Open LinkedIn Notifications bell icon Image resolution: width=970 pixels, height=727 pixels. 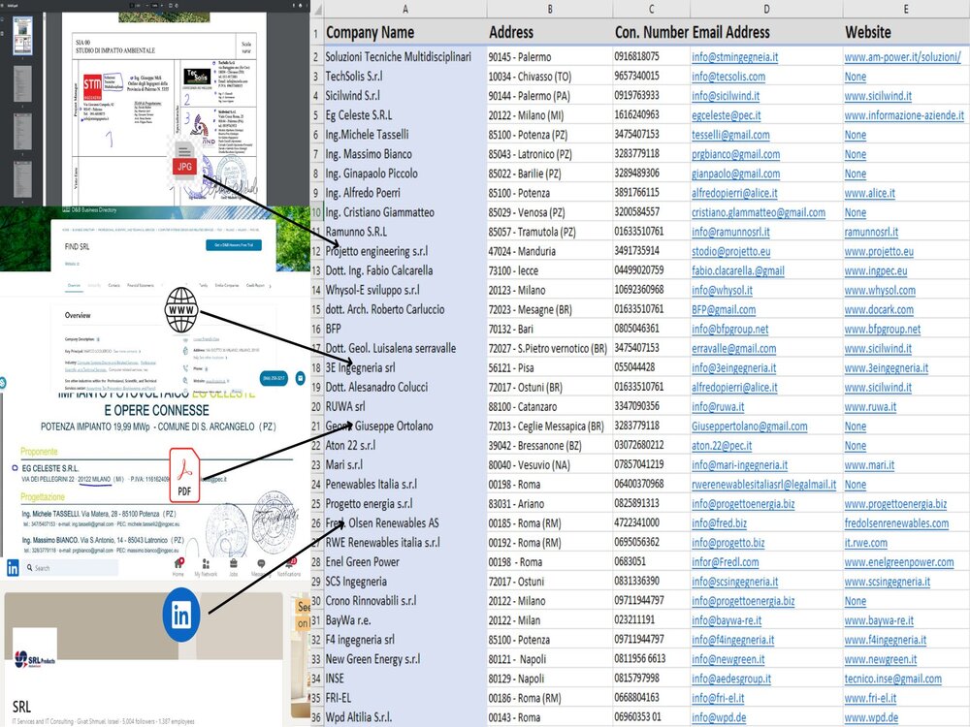tap(289, 563)
